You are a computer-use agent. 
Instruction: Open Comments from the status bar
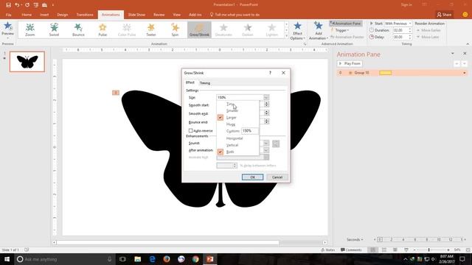(351, 250)
